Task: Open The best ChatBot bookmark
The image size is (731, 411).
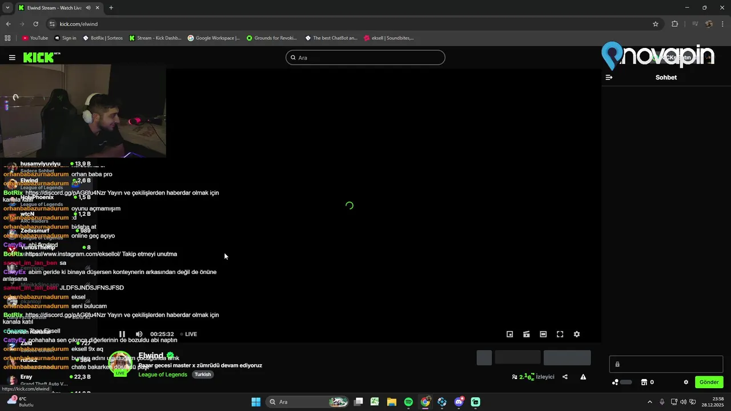Action: pyautogui.click(x=331, y=38)
